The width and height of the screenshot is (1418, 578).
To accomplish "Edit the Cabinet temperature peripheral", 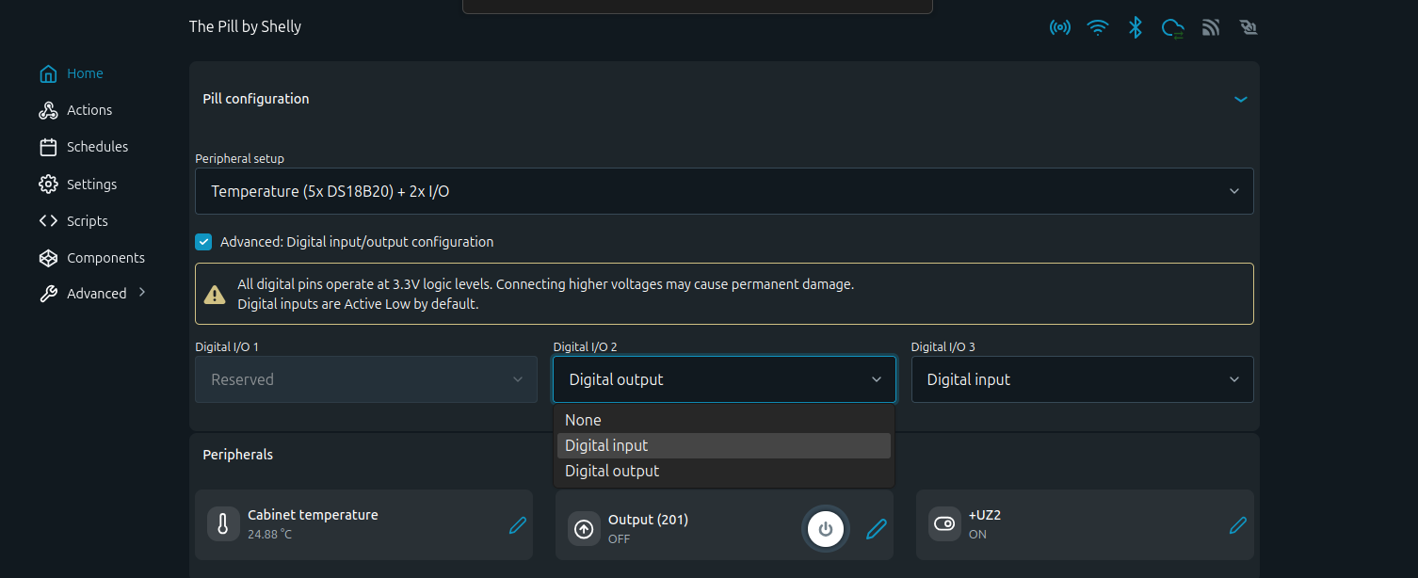I will (518, 525).
